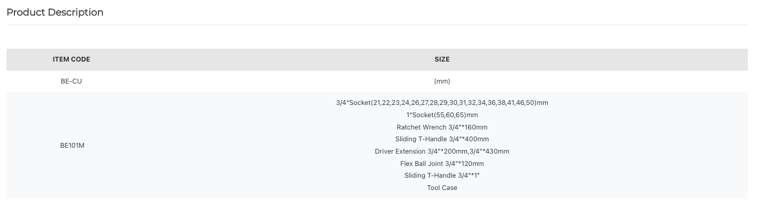Click empty area in the BE-CU row
Viewport: 757px width, 213px height.
tap(257, 81)
